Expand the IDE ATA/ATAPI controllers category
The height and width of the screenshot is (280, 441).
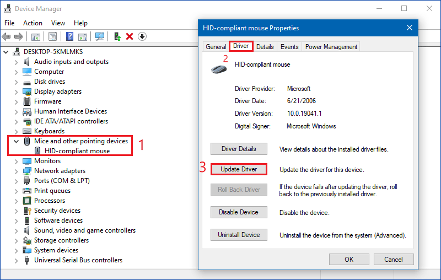point(17,122)
